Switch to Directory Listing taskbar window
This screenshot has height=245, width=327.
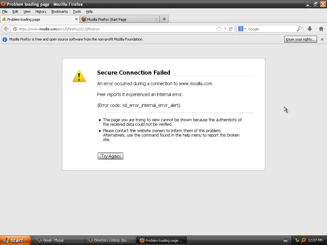pos(110,240)
